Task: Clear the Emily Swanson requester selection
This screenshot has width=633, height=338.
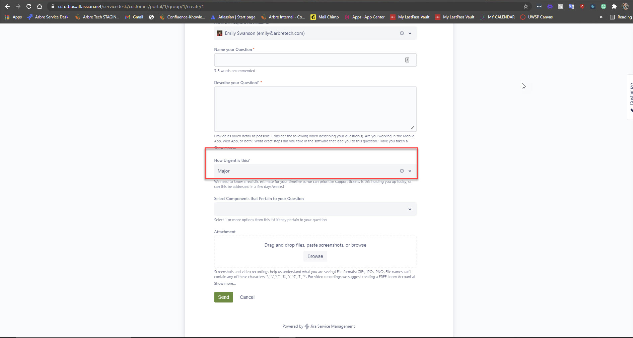Action: [x=402, y=33]
